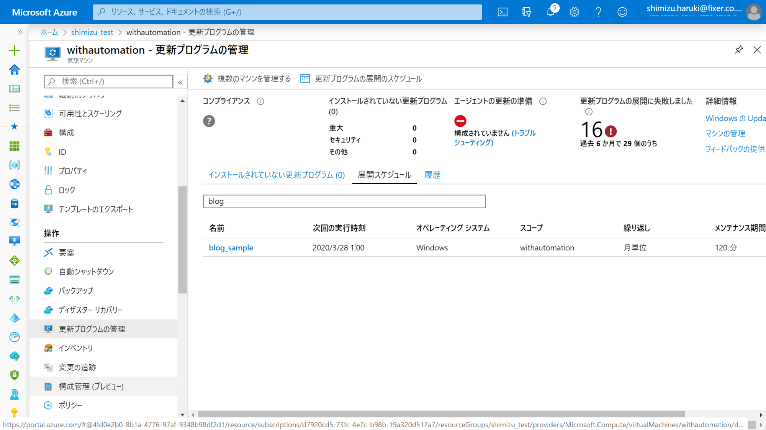Select インベントリ in resource menu
This screenshot has height=430, width=766.
76,348
